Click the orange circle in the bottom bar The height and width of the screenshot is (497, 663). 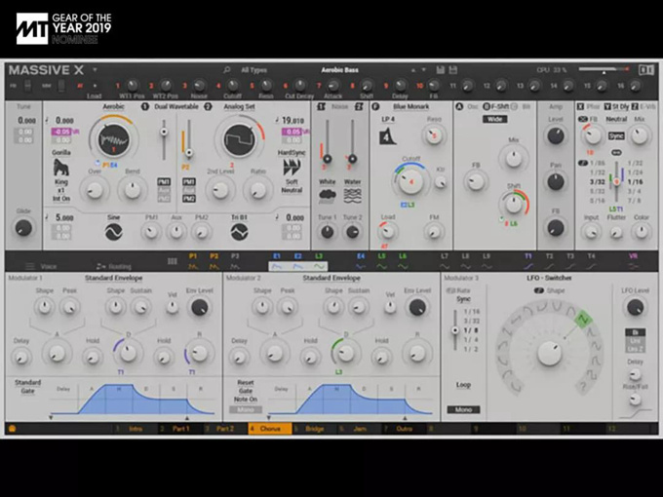12,429
